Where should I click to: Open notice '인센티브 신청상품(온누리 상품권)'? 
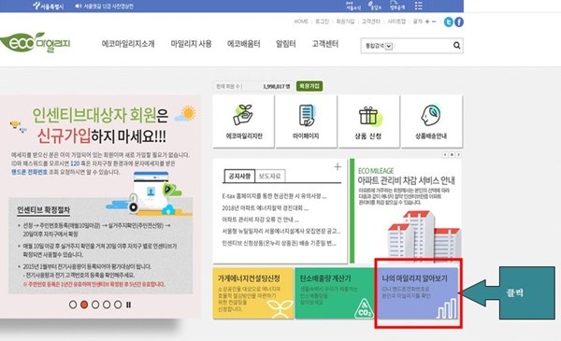click(x=279, y=243)
